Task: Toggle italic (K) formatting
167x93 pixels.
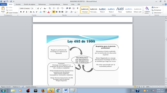Action: click(x=24, y=12)
